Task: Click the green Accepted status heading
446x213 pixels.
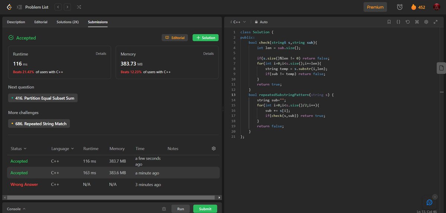Action: tap(22, 38)
